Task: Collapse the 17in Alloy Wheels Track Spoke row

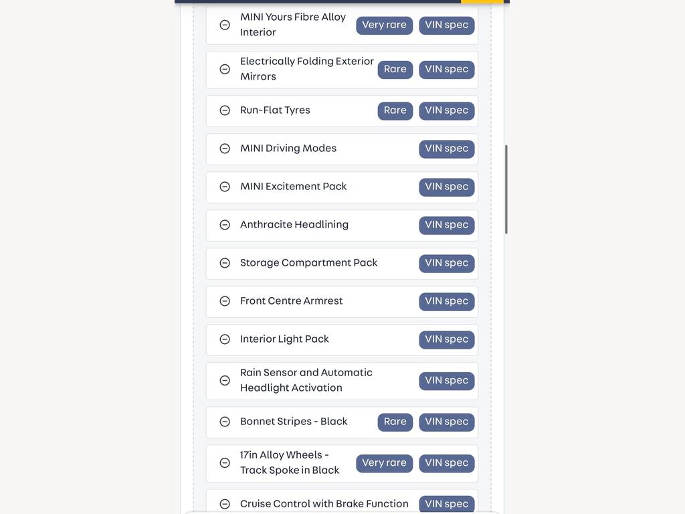Action: [225, 462]
